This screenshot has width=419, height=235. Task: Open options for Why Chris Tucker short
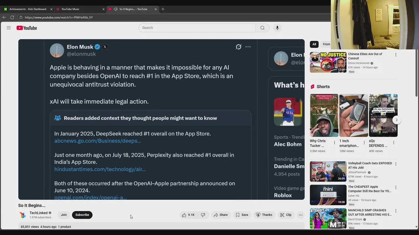(334, 143)
